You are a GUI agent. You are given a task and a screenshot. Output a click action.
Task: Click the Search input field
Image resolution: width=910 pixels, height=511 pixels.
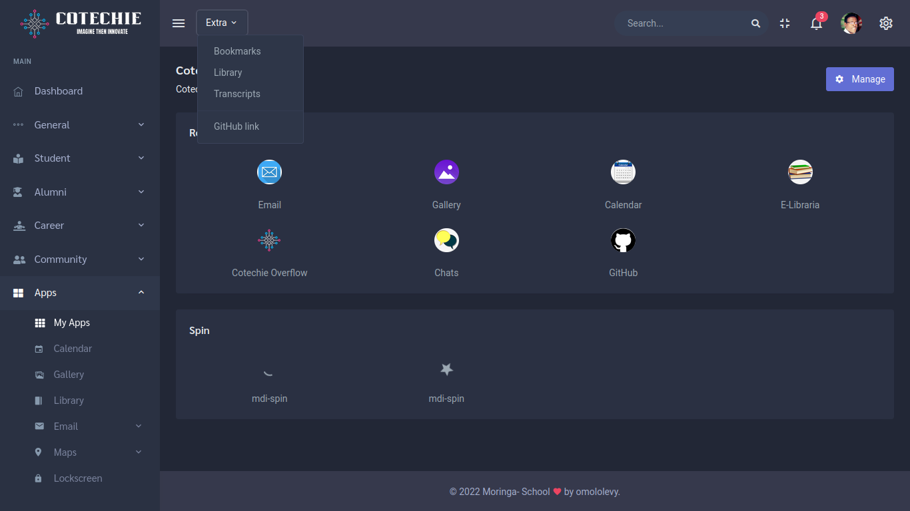[x=683, y=23]
